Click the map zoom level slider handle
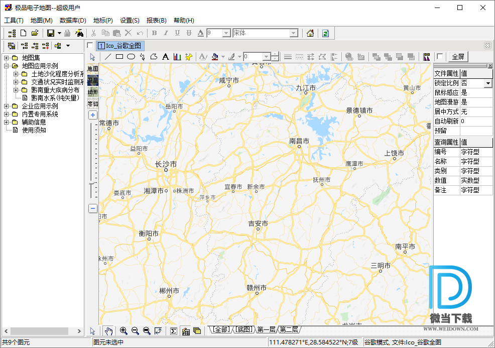Viewport: 495px width, 348px height. click(92, 183)
